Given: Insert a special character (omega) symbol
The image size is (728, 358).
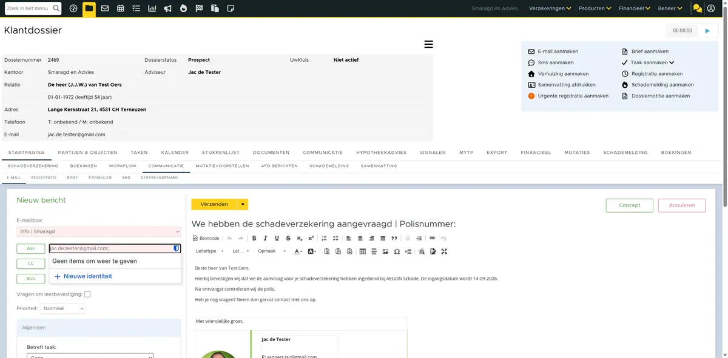Looking at the screenshot, I should pyautogui.click(x=397, y=251).
